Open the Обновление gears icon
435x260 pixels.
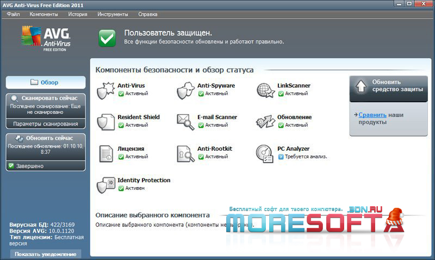[x=265, y=122]
